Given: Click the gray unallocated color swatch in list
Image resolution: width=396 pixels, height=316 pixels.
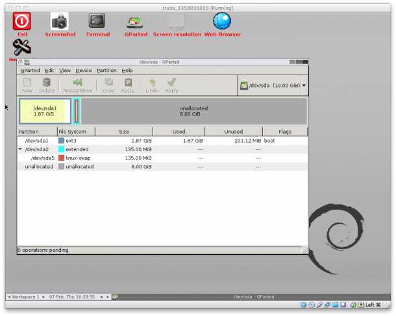Looking at the screenshot, I should [x=61, y=167].
